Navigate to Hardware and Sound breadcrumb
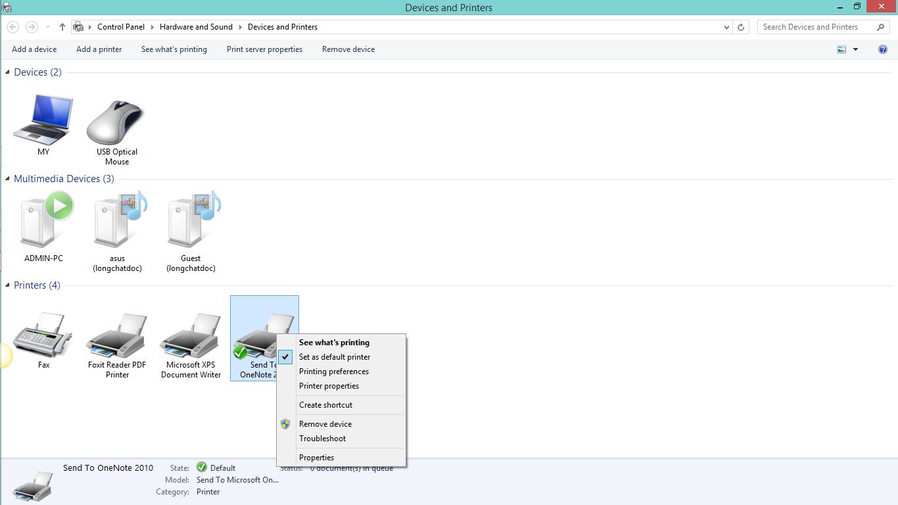This screenshot has width=898, height=505. pos(196,27)
